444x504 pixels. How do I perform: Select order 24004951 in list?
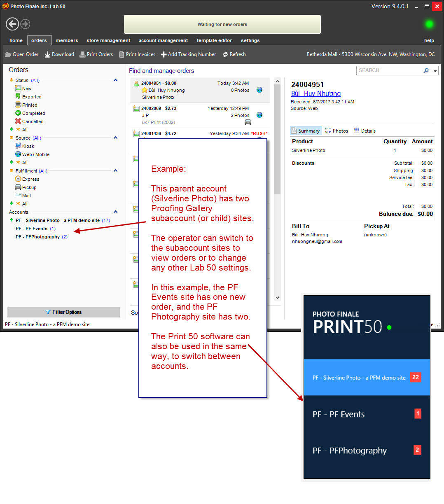click(x=200, y=90)
